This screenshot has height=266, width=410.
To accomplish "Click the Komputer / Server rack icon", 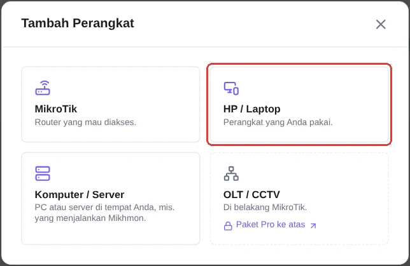I will tap(43, 173).
